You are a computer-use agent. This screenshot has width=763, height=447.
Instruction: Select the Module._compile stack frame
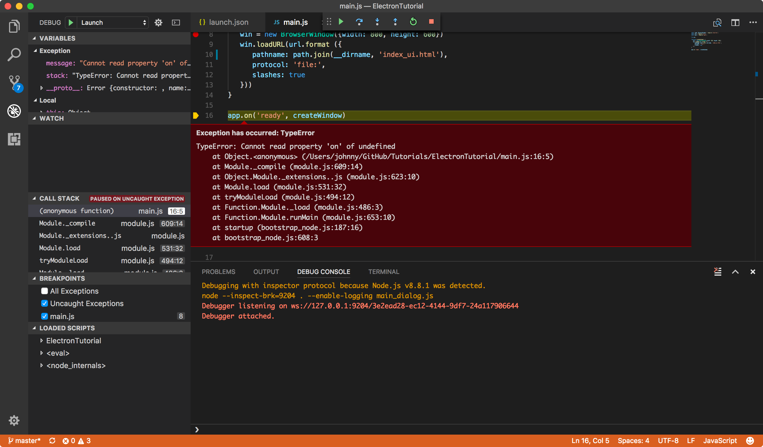click(x=109, y=223)
